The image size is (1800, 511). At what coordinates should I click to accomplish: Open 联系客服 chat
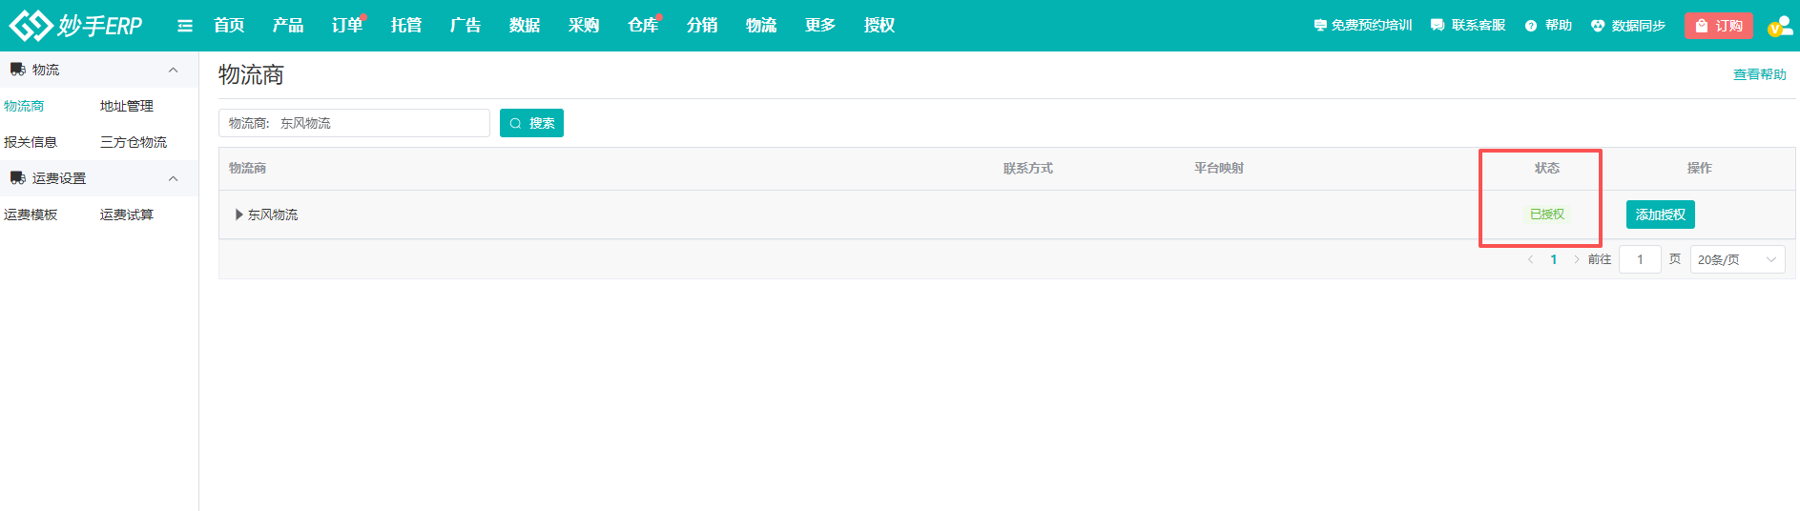[x=1468, y=25]
